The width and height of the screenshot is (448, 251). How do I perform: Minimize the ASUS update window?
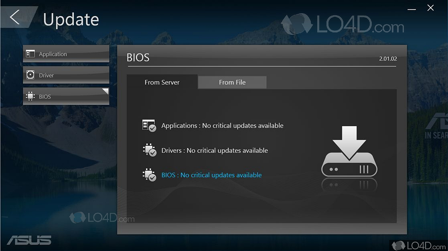(x=412, y=9)
